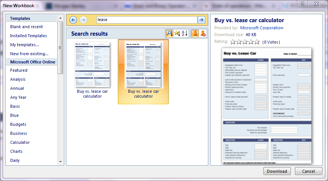The image size is (328, 181).
Task: Show customer-submitted templates person icon
Action: click(195, 33)
